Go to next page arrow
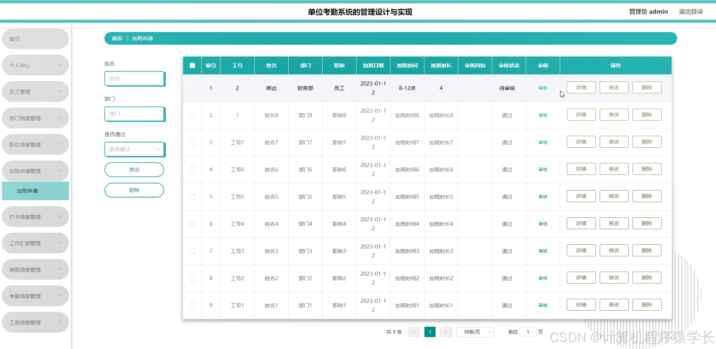This screenshot has height=349, width=716. click(446, 332)
